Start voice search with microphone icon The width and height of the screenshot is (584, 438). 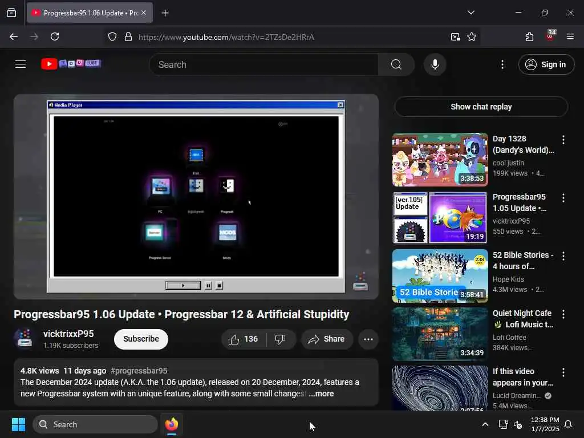pyautogui.click(x=435, y=64)
